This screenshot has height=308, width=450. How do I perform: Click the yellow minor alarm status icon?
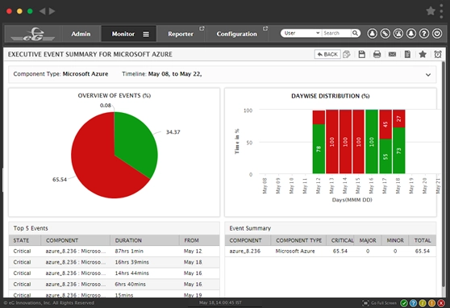tap(422, 303)
